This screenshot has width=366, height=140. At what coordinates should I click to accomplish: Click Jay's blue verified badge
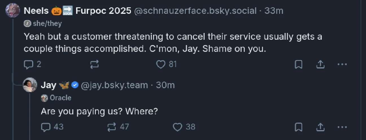click(x=75, y=85)
